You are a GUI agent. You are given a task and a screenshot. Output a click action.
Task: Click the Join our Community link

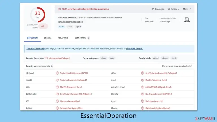pyautogui.click(x=36, y=49)
